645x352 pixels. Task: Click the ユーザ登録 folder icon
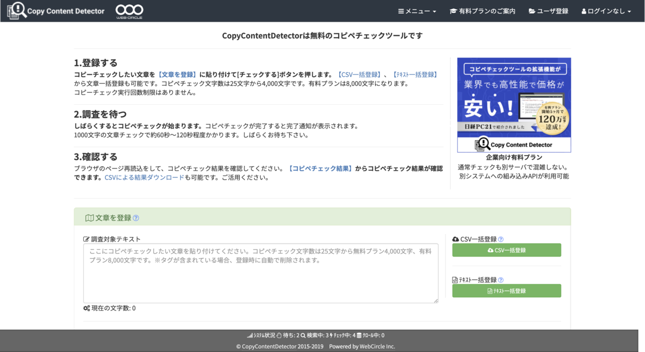[x=532, y=10]
